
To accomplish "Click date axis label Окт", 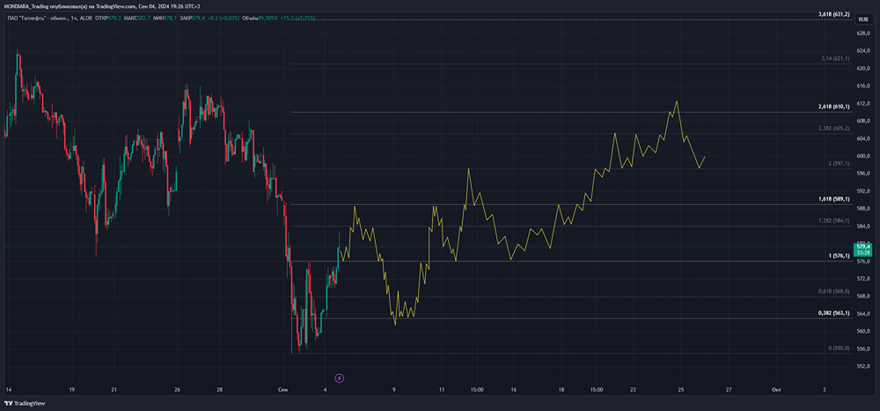I will (x=777, y=389).
